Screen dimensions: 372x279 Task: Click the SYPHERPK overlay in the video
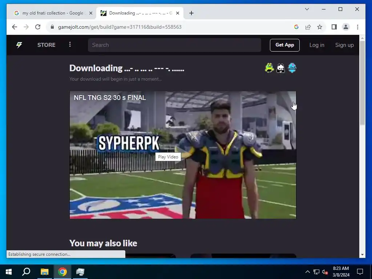[129, 143]
